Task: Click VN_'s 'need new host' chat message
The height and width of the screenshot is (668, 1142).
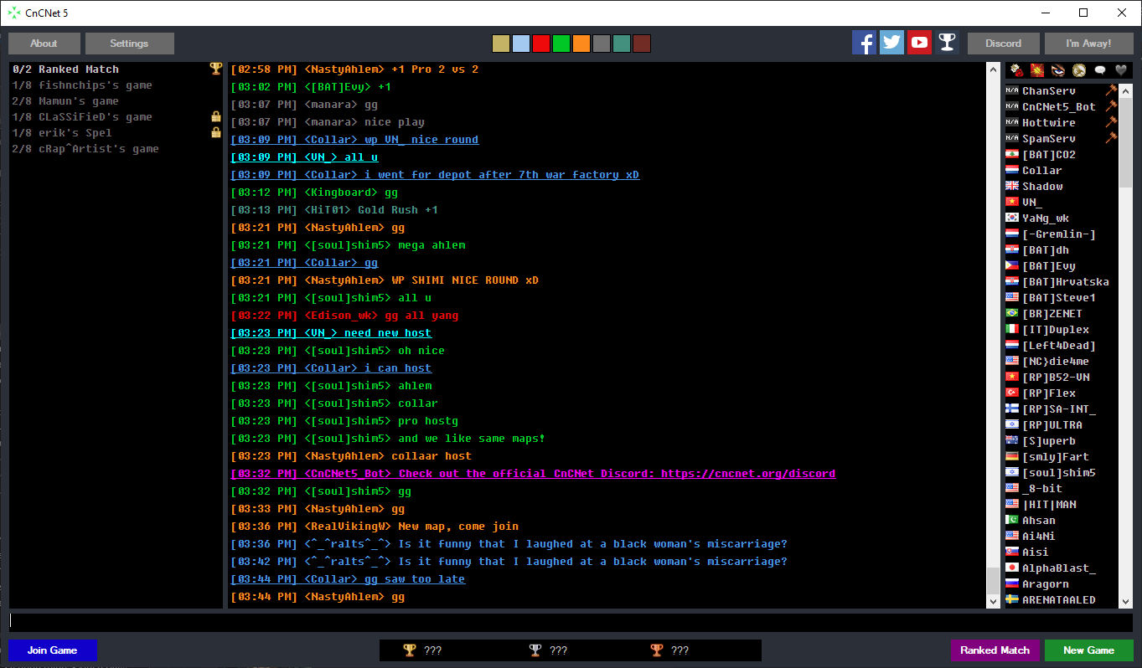Action: [331, 333]
